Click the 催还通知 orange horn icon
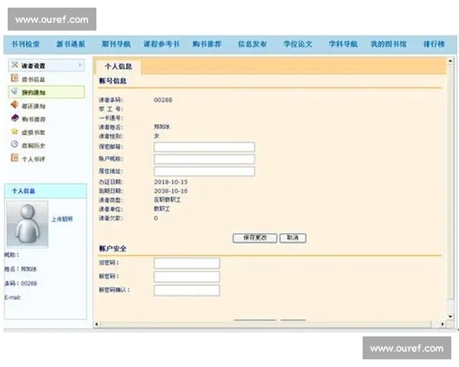The width and height of the screenshot is (459, 367). click(15, 105)
